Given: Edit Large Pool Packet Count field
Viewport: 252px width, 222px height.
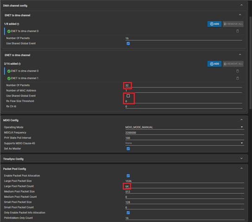Looking at the screenshot, I should click(185, 186).
